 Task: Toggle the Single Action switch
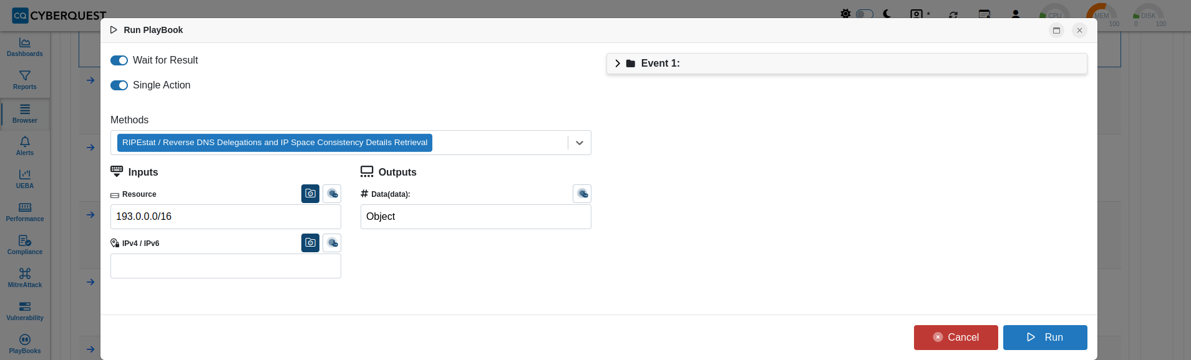coord(119,85)
